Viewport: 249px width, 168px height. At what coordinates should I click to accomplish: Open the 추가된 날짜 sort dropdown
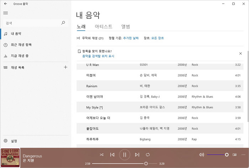(x=131, y=38)
